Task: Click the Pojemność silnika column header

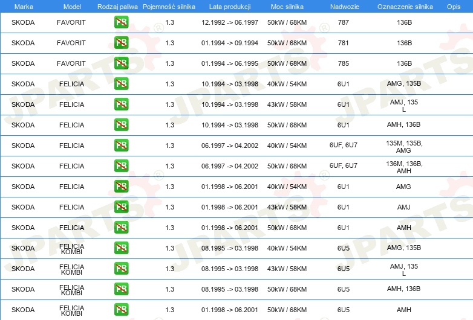Action: pos(169,7)
